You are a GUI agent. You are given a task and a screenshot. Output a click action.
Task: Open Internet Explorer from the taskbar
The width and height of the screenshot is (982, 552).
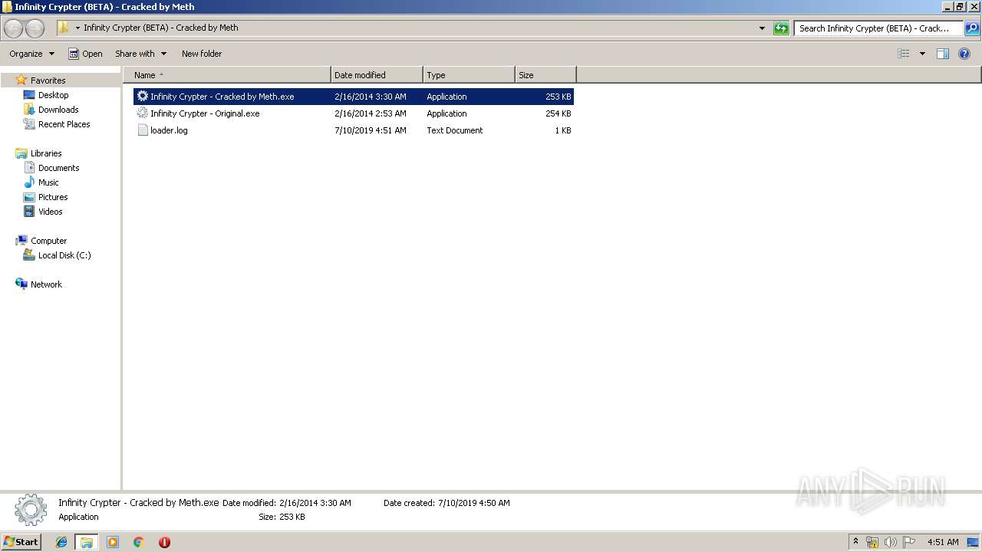pos(61,542)
